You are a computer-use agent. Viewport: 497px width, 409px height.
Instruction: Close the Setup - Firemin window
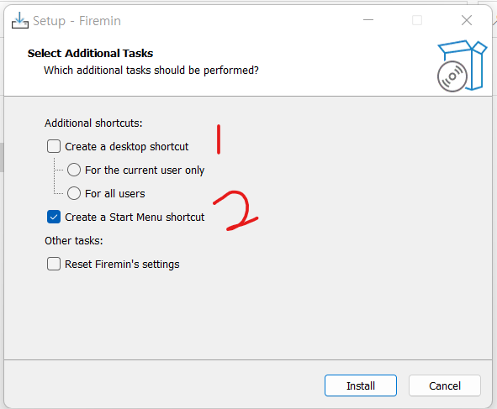point(467,20)
